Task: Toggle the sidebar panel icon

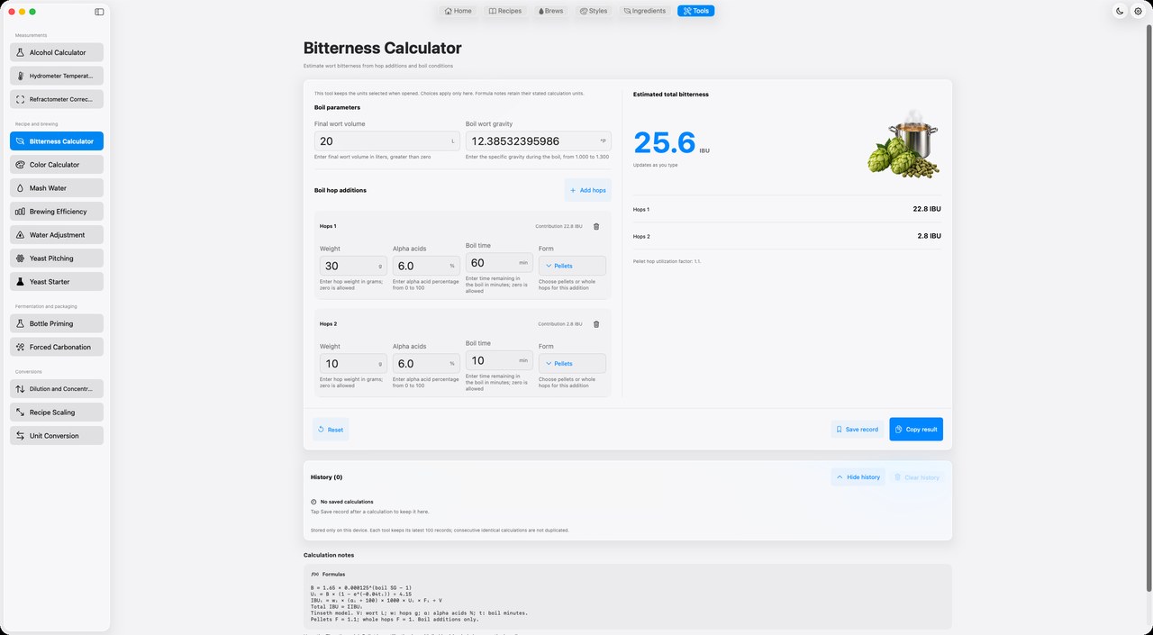Action: click(x=99, y=12)
